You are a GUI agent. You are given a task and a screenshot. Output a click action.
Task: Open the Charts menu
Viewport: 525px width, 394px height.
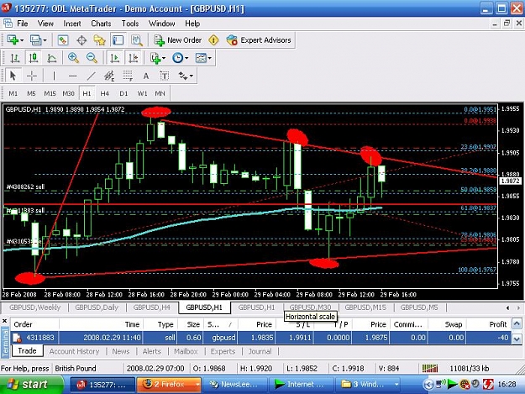click(x=101, y=24)
